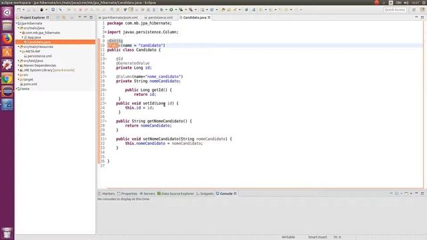Open the Snippets view tab
The image size is (427, 240).
[205, 193]
